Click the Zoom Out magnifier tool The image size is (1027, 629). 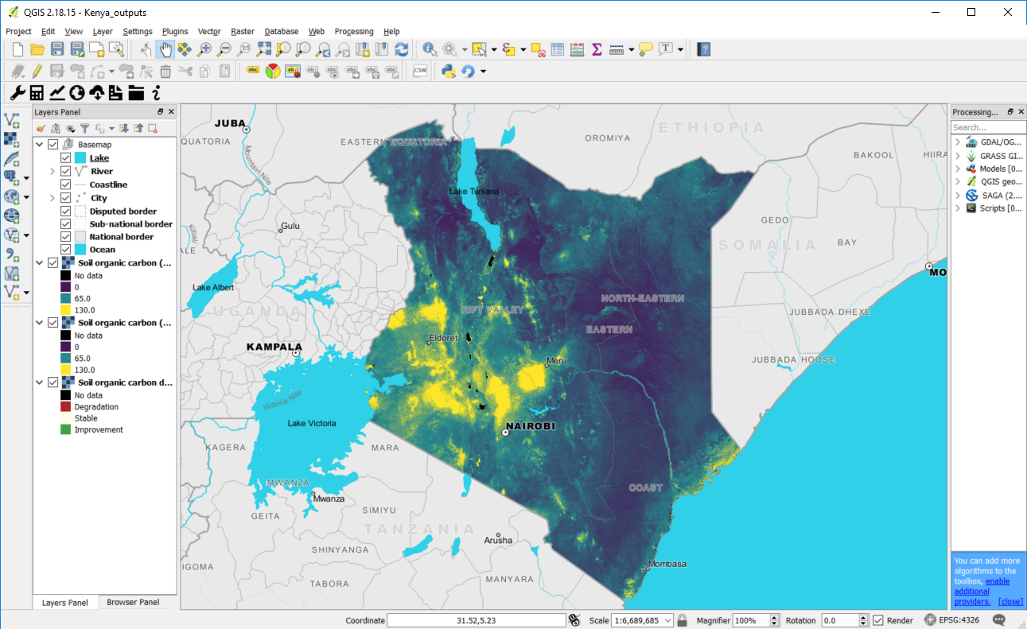tap(224, 49)
